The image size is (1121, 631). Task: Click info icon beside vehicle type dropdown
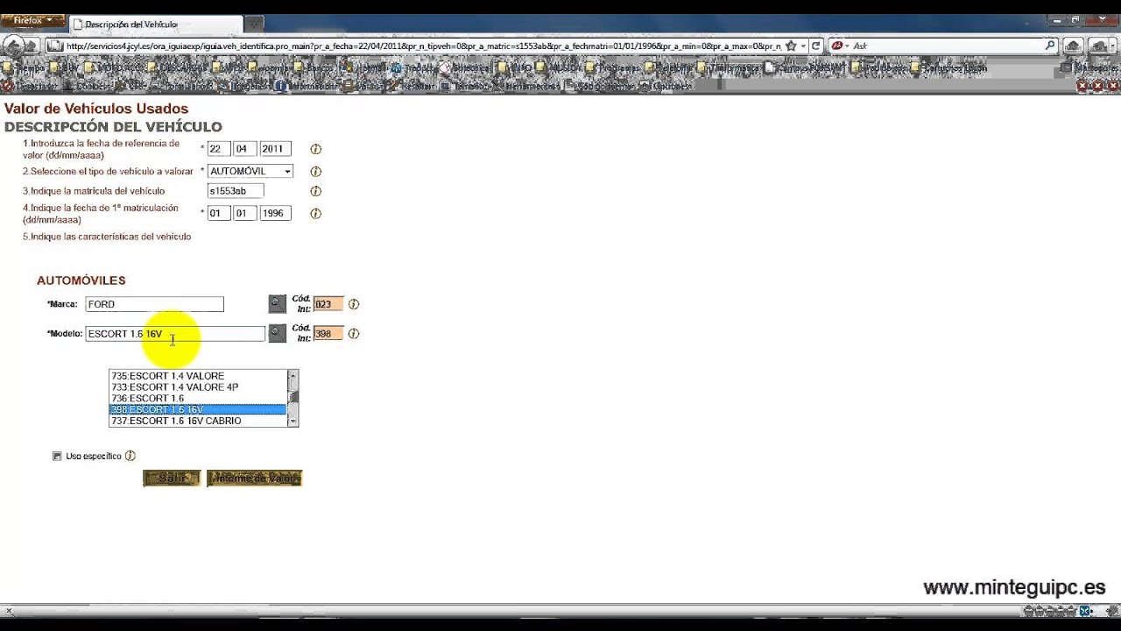tap(316, 172)
